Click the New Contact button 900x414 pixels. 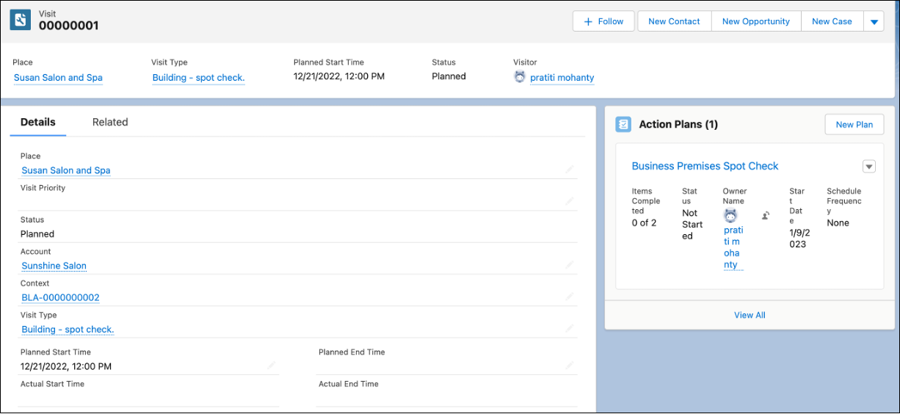(x=674, y=21)
